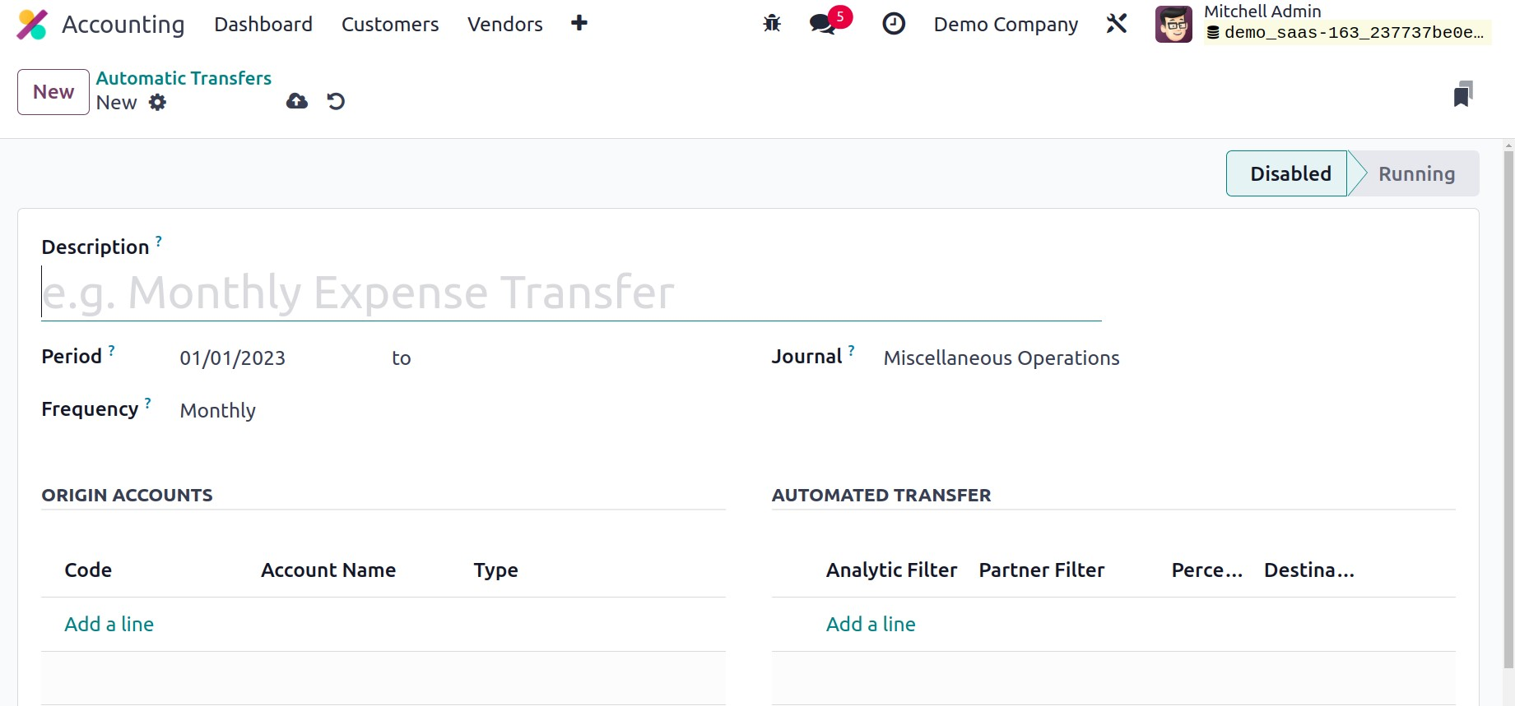Click the wrench and screwdriver tools icon
Screen dimensions: 1515x706
coord(1117,24)
